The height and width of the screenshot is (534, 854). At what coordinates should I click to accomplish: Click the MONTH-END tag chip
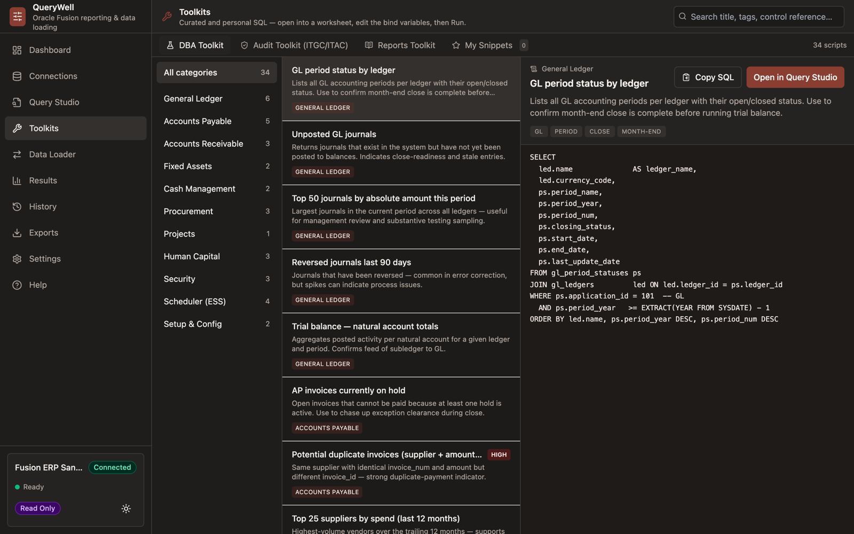(x=641, y=131)
